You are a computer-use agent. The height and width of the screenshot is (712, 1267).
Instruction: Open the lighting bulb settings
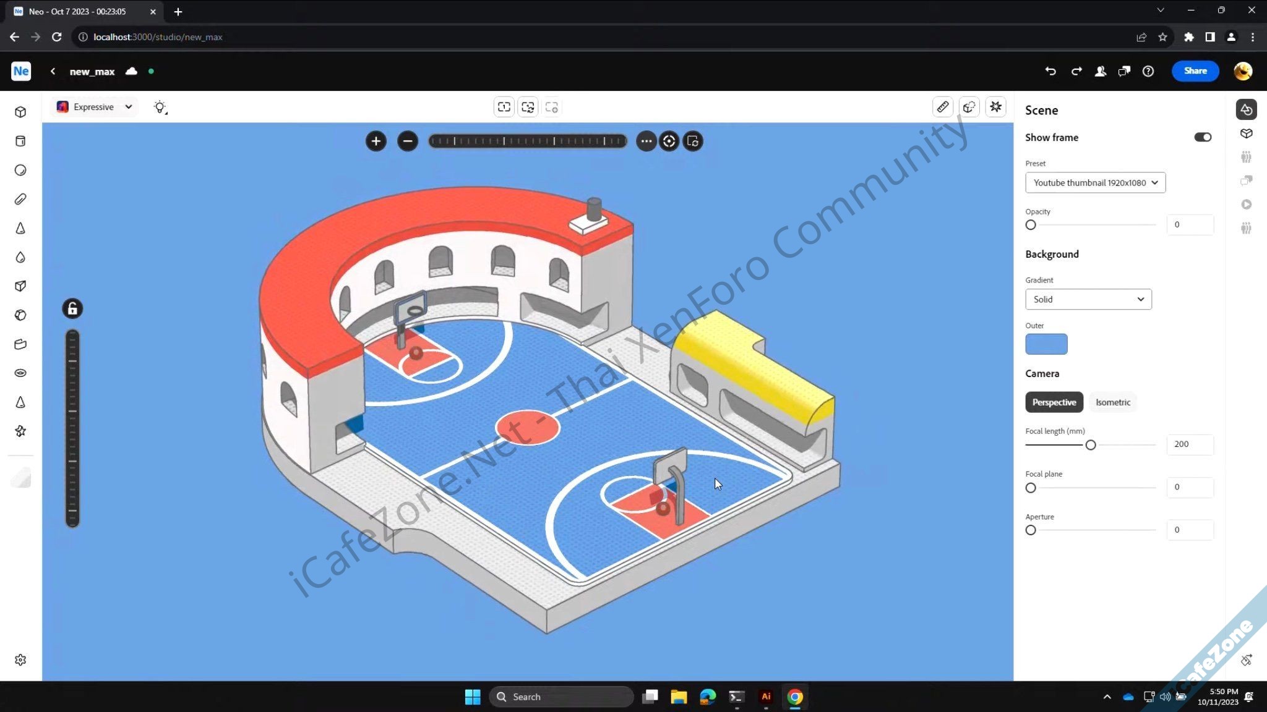(x=160, y=107)
